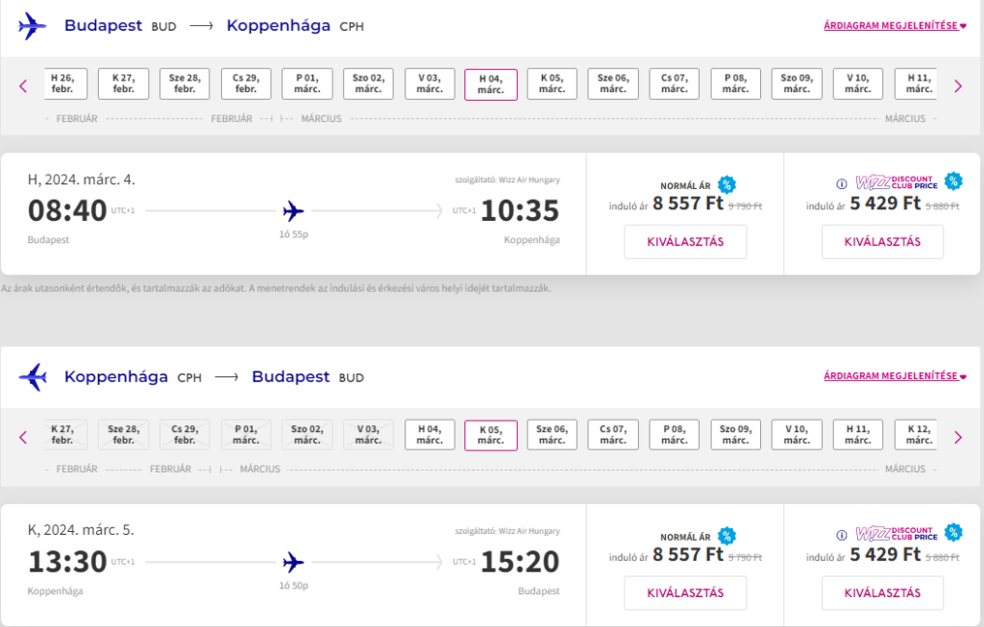This screenshot has height=627, width=984.
Task: Choose return Discount Club 5 429 Ft KIVÁLASZTÁS
Action: (x=882, y=593)
